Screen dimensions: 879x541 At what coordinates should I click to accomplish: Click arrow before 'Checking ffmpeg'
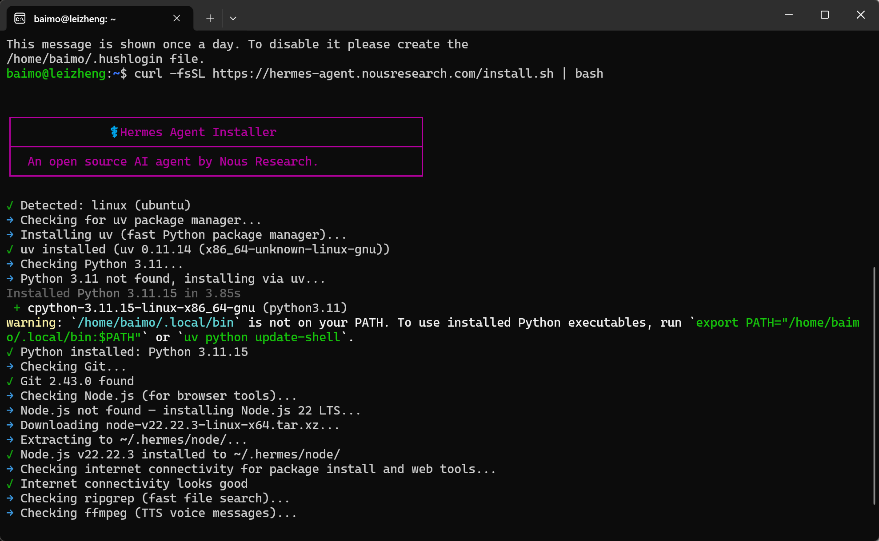click(x=10, y=513)
